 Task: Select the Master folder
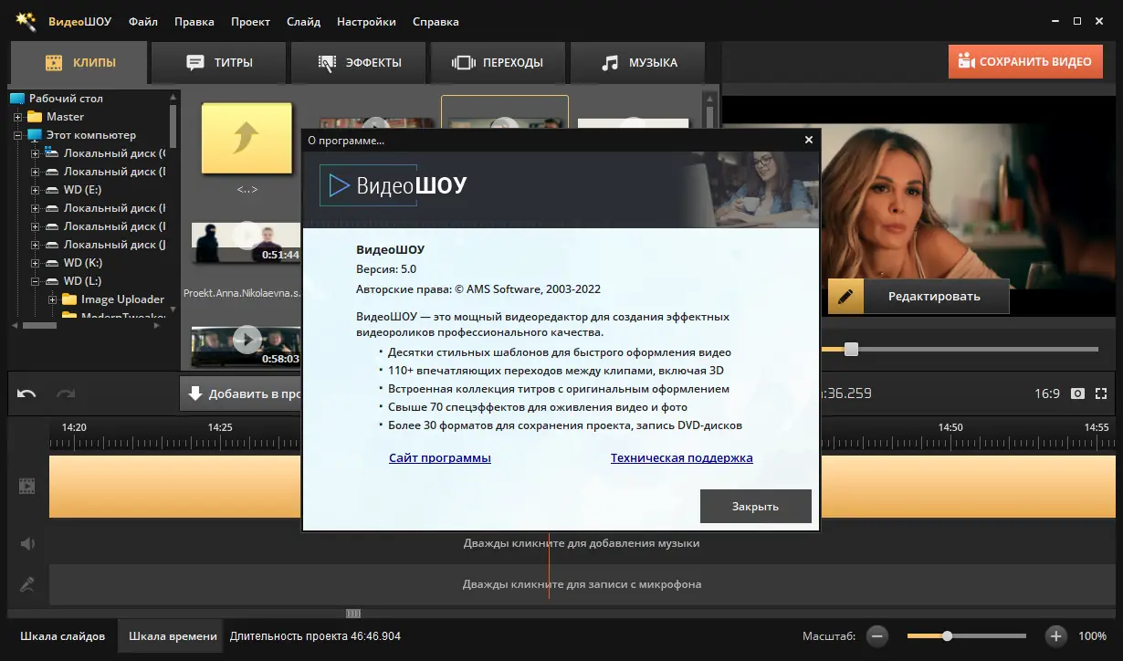[x=65, y=117]
